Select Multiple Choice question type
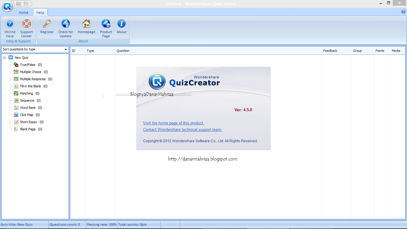 [31, 72]
